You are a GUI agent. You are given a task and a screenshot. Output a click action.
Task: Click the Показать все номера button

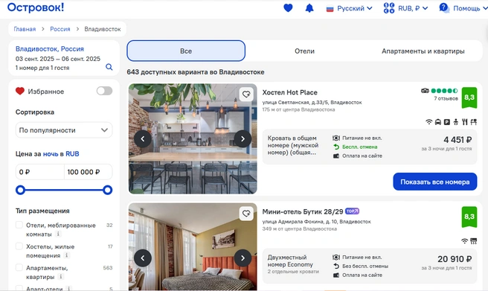click(x=434, y=182)
